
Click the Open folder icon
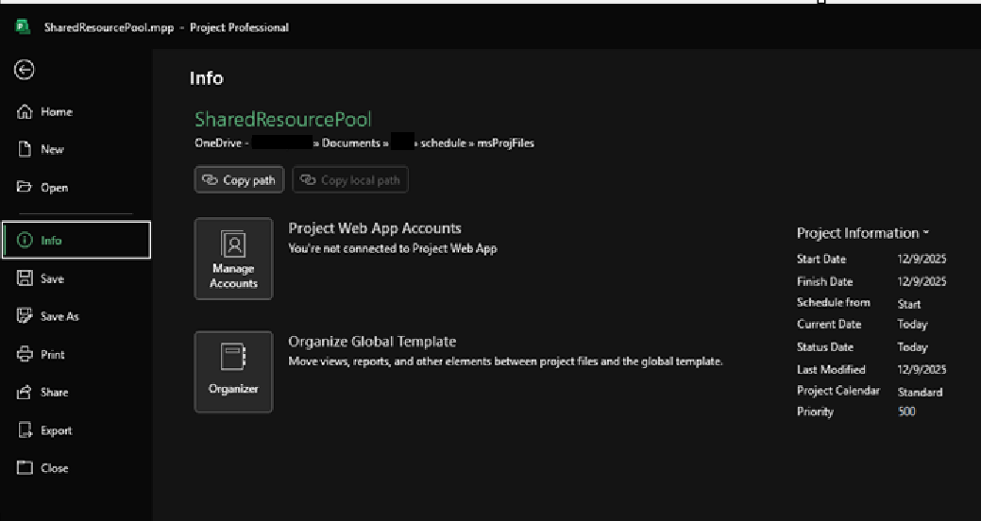tap(25, 187)
